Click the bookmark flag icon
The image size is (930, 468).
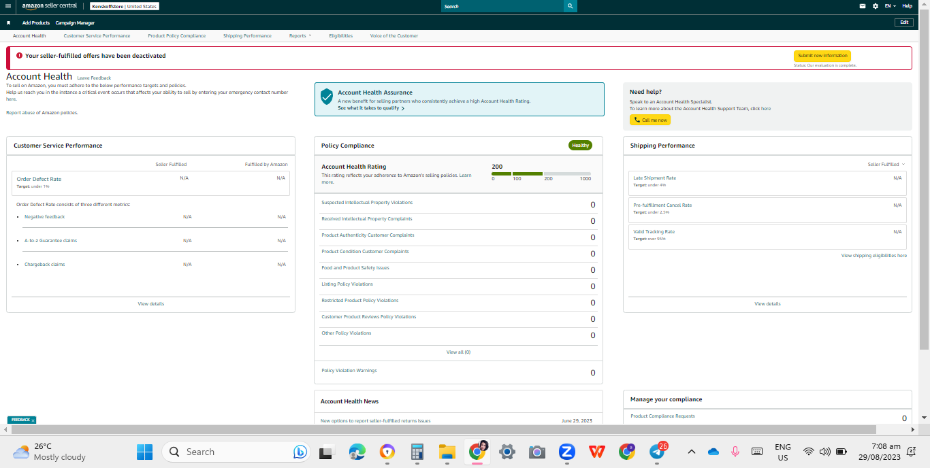(8, 22)
